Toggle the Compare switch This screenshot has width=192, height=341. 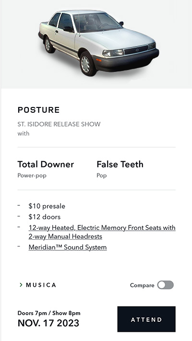(166, 285)
